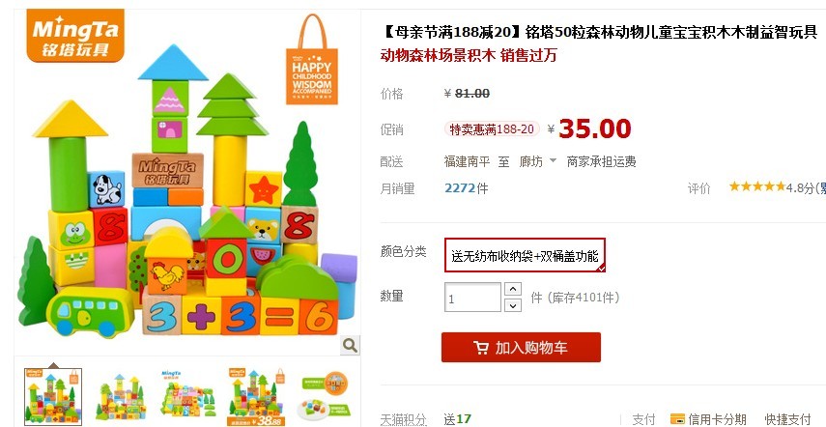Image resolution: width=826 pixels, height=427 pixels.
Task: Select the fifth thumbnail with green banner
Action: click(324, 396)
